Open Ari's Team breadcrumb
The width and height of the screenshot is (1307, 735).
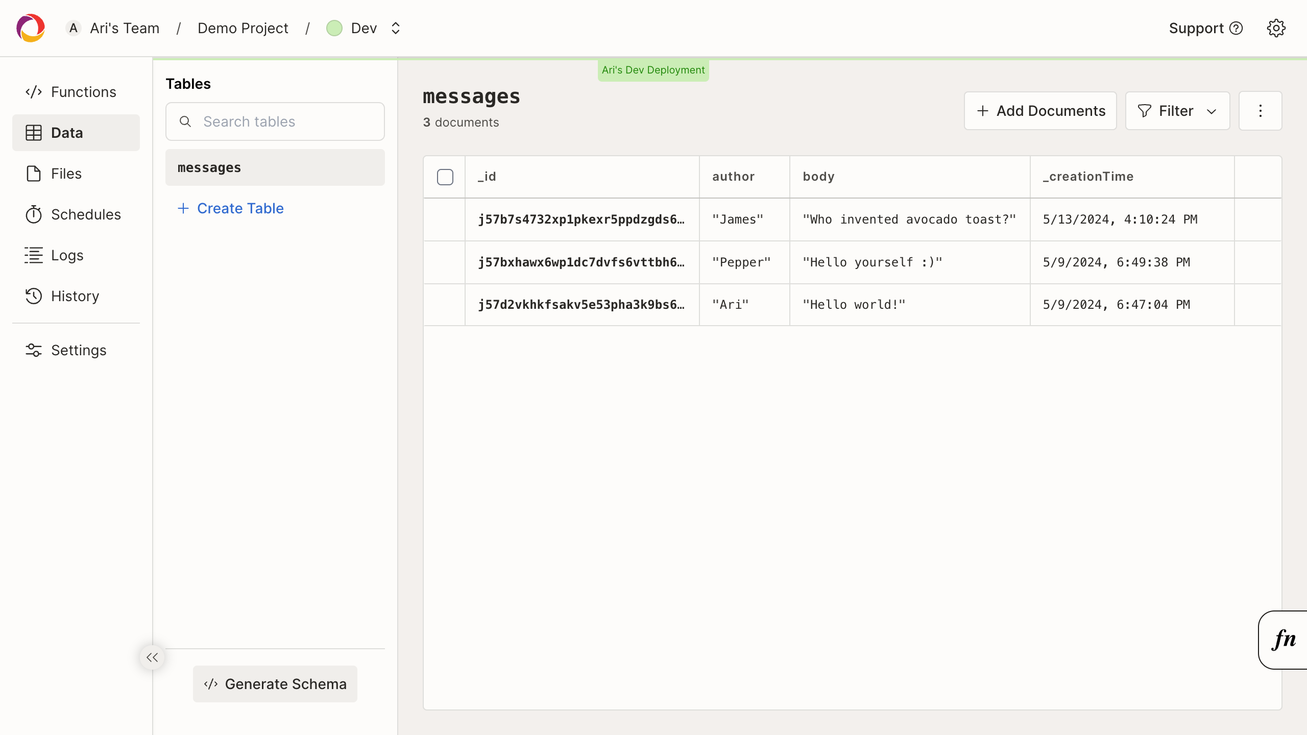point(125,28)
